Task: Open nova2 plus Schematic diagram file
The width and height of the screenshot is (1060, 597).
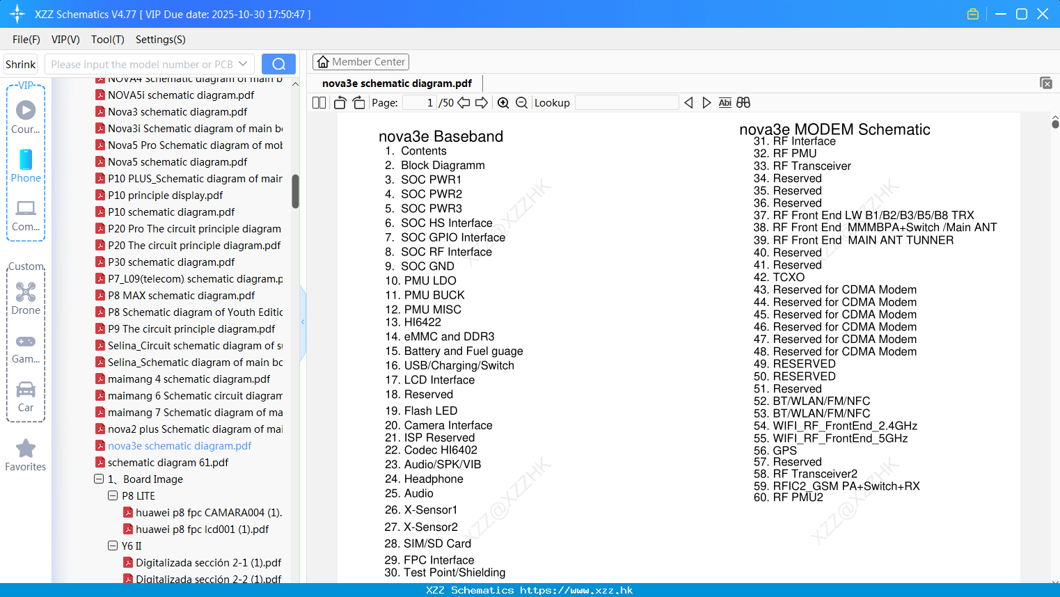Action: pyautogui.click(x=195, y=429)
